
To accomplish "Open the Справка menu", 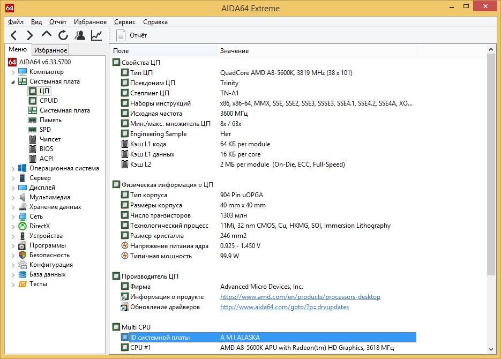I will 155,22.
